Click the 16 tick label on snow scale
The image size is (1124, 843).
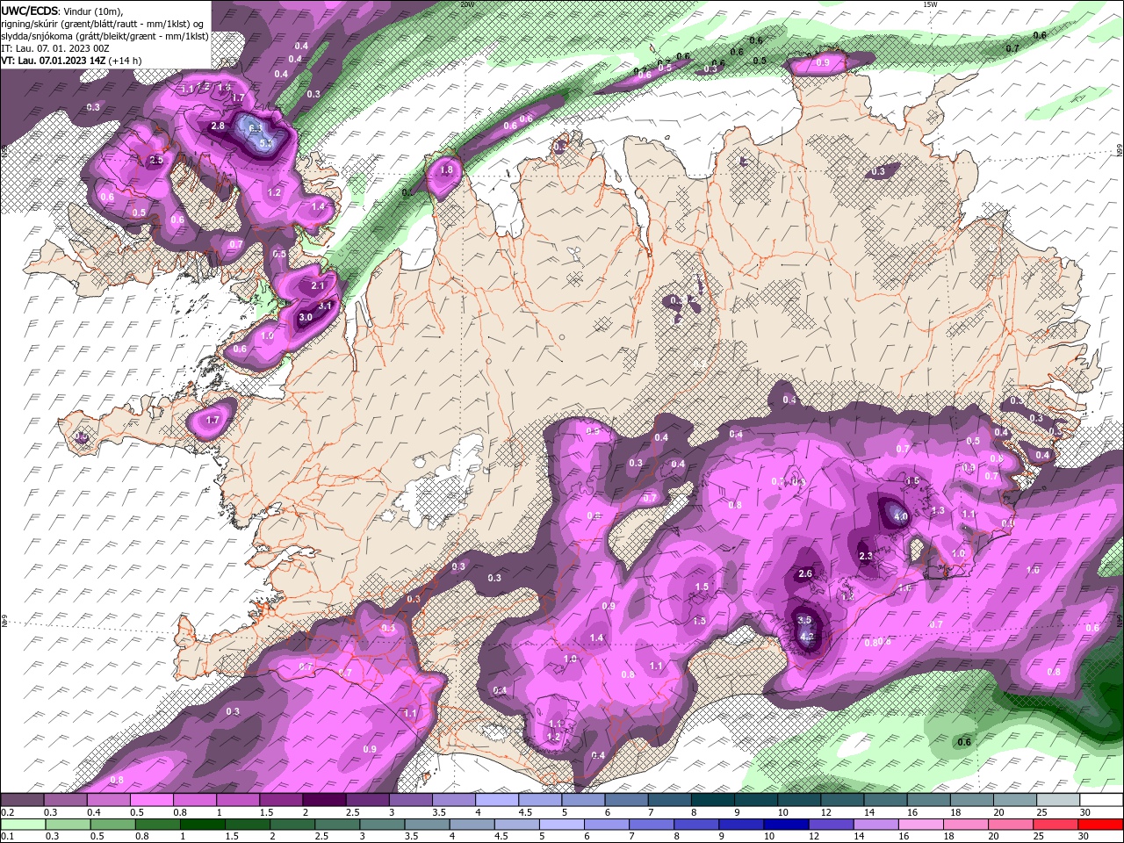(912, 812)
